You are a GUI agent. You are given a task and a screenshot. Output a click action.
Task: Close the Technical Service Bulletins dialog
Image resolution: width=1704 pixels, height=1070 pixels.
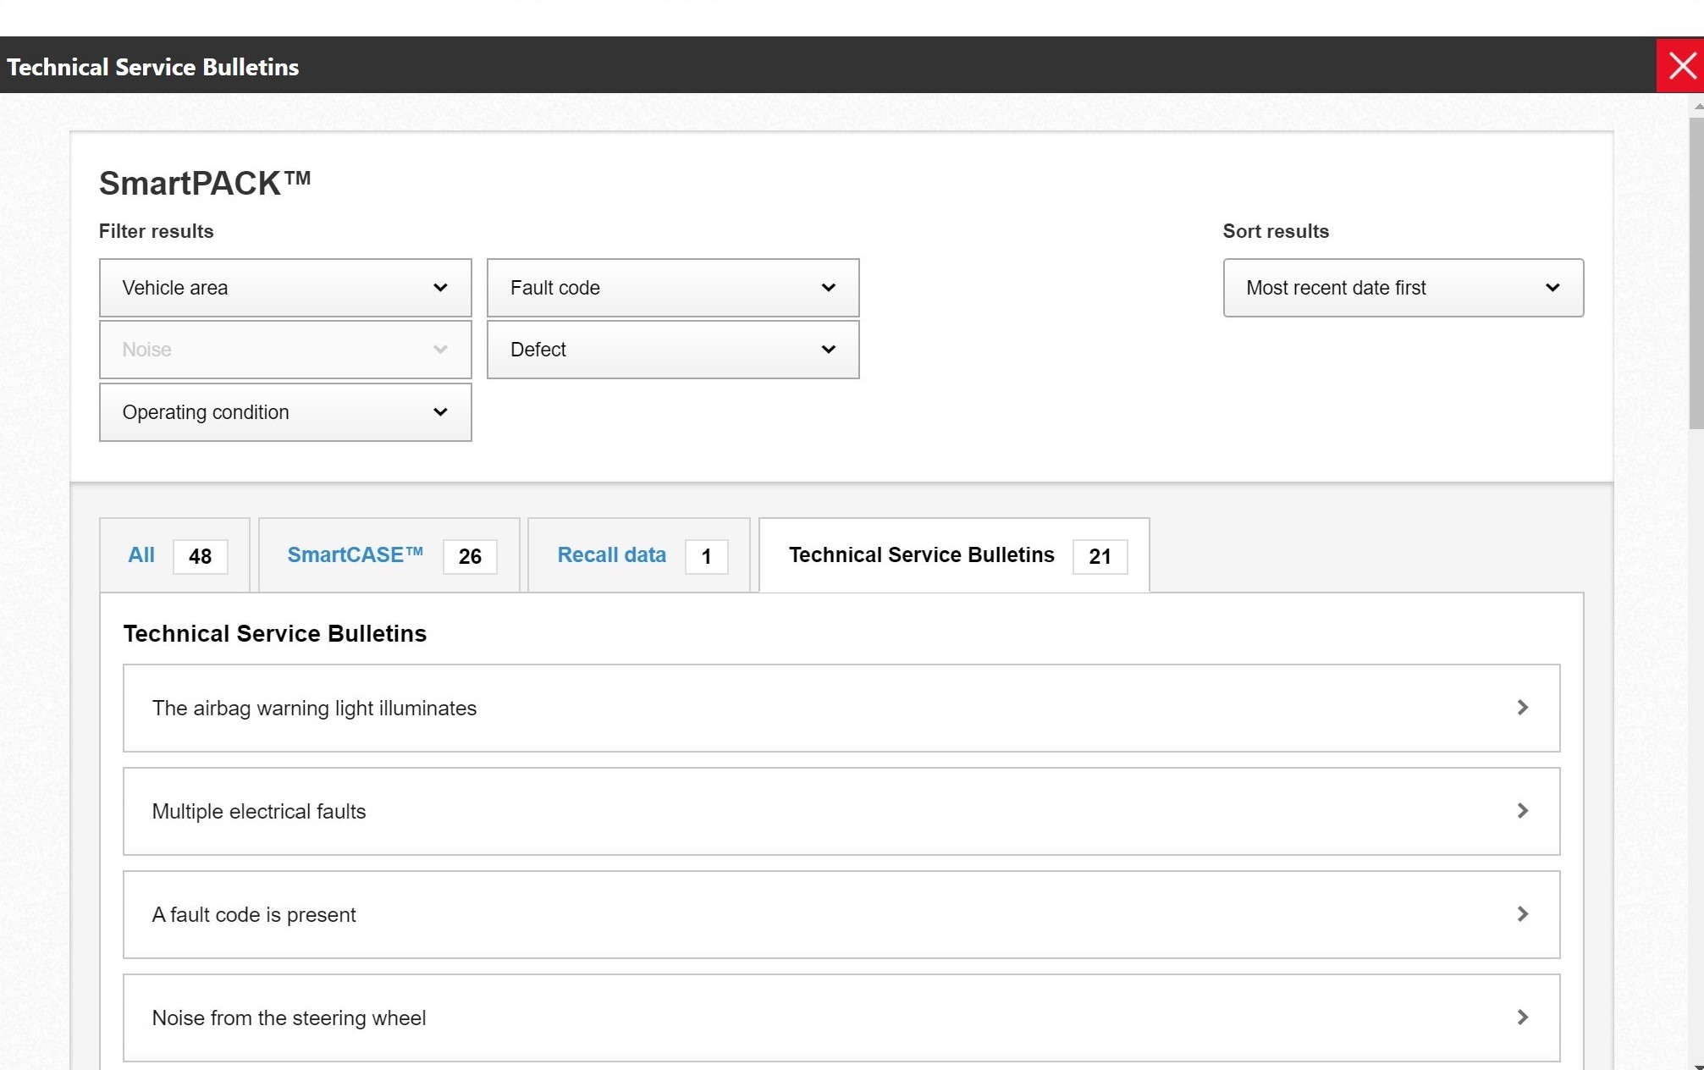click(1680, 65)
